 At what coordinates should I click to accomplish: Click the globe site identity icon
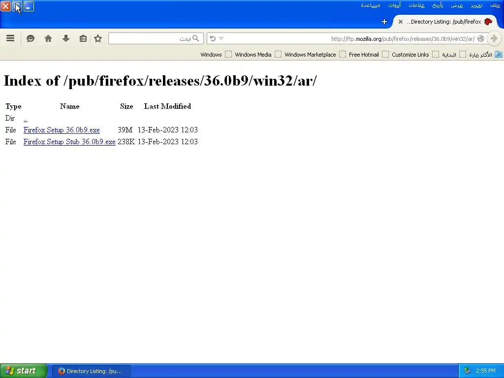click(x=481, y=38)
